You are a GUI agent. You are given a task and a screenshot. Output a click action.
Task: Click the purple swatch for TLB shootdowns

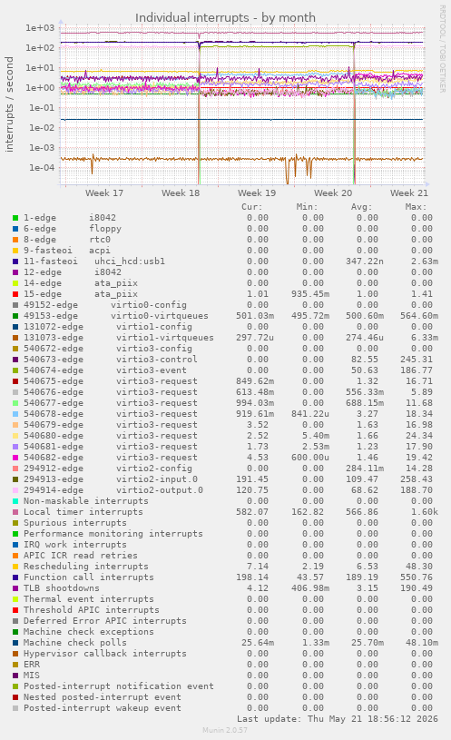click(15, 588)
